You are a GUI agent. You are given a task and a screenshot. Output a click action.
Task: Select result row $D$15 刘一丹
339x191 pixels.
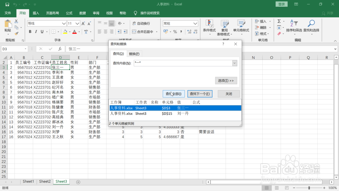175,113
